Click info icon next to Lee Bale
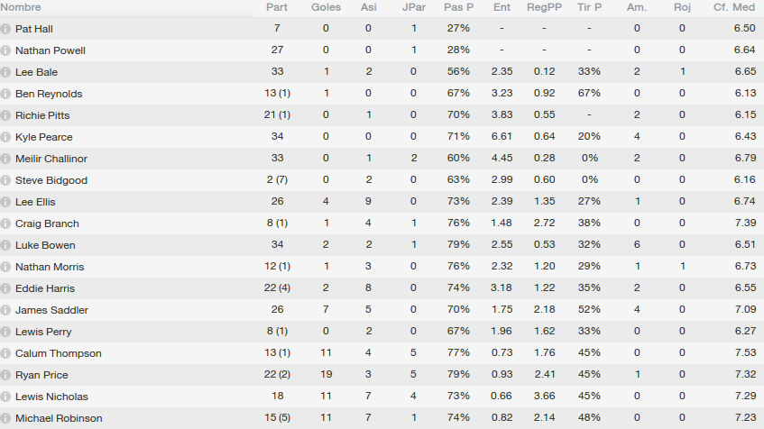The image size is (764, 429). click(x=5, y=73)
